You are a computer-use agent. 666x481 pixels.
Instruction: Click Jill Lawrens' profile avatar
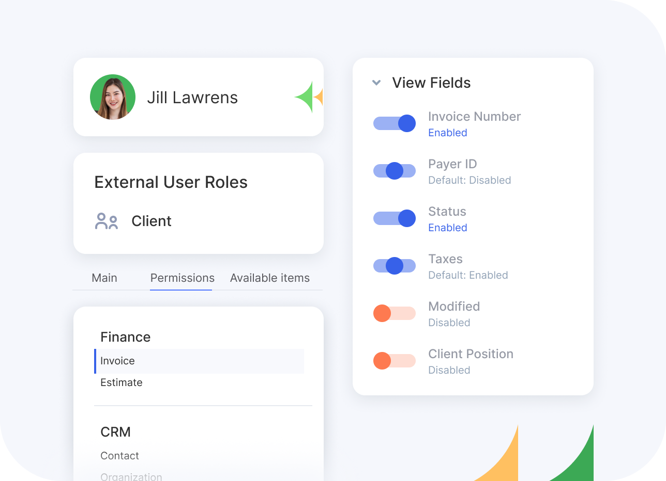(x=113, y=97)
